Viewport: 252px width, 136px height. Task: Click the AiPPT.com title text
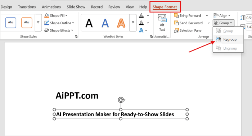(77, 96)
